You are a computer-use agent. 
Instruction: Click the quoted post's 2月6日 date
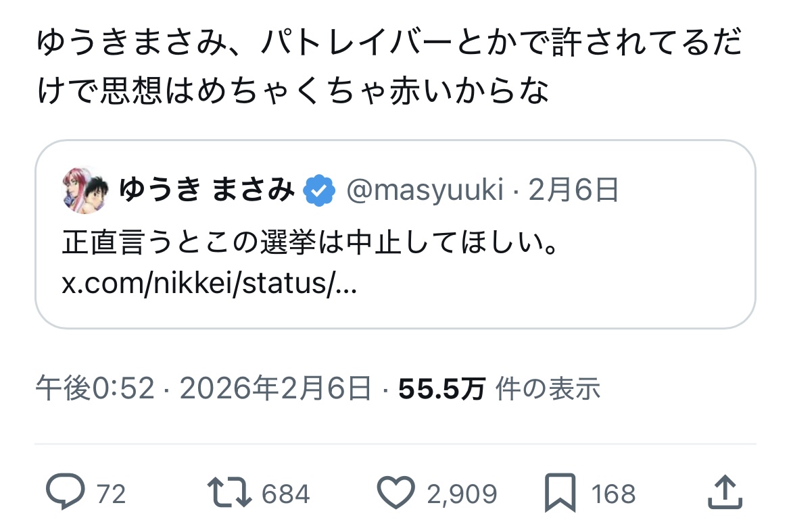tap(574, 192)
